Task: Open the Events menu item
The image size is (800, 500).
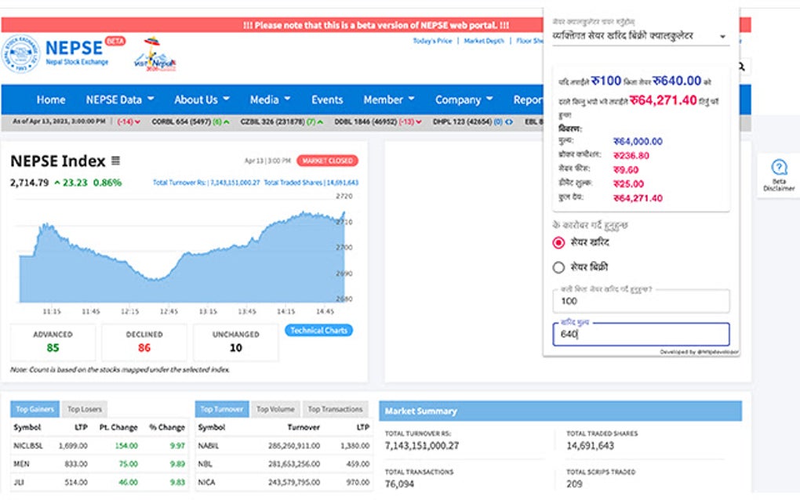Action: point(327,100)
